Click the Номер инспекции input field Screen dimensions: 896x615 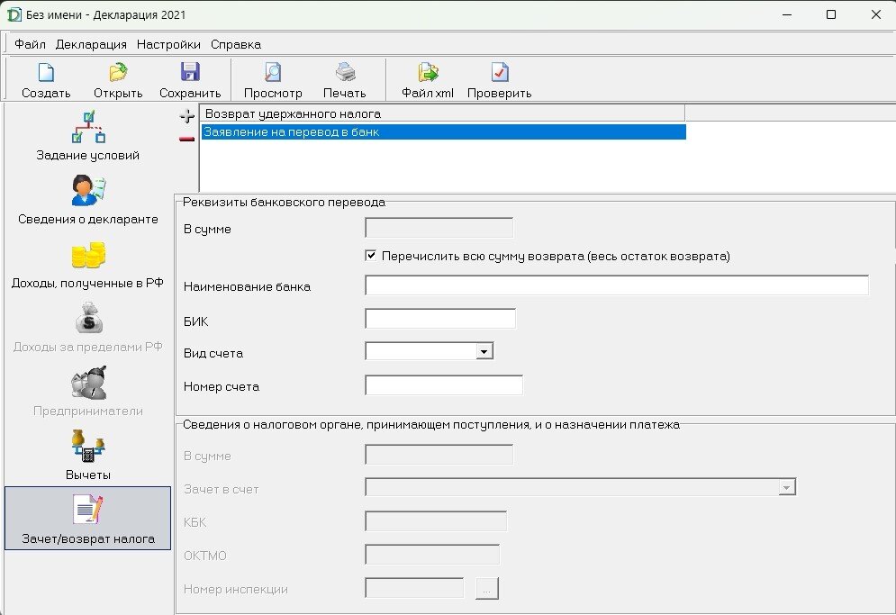pyautogui.click(x=414, y=588)
